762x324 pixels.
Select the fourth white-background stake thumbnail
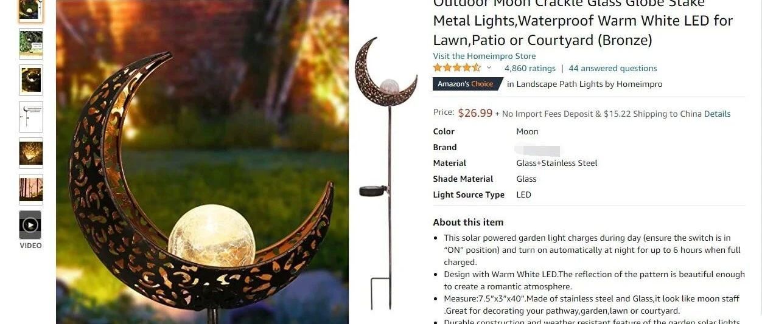coord(30,117)
